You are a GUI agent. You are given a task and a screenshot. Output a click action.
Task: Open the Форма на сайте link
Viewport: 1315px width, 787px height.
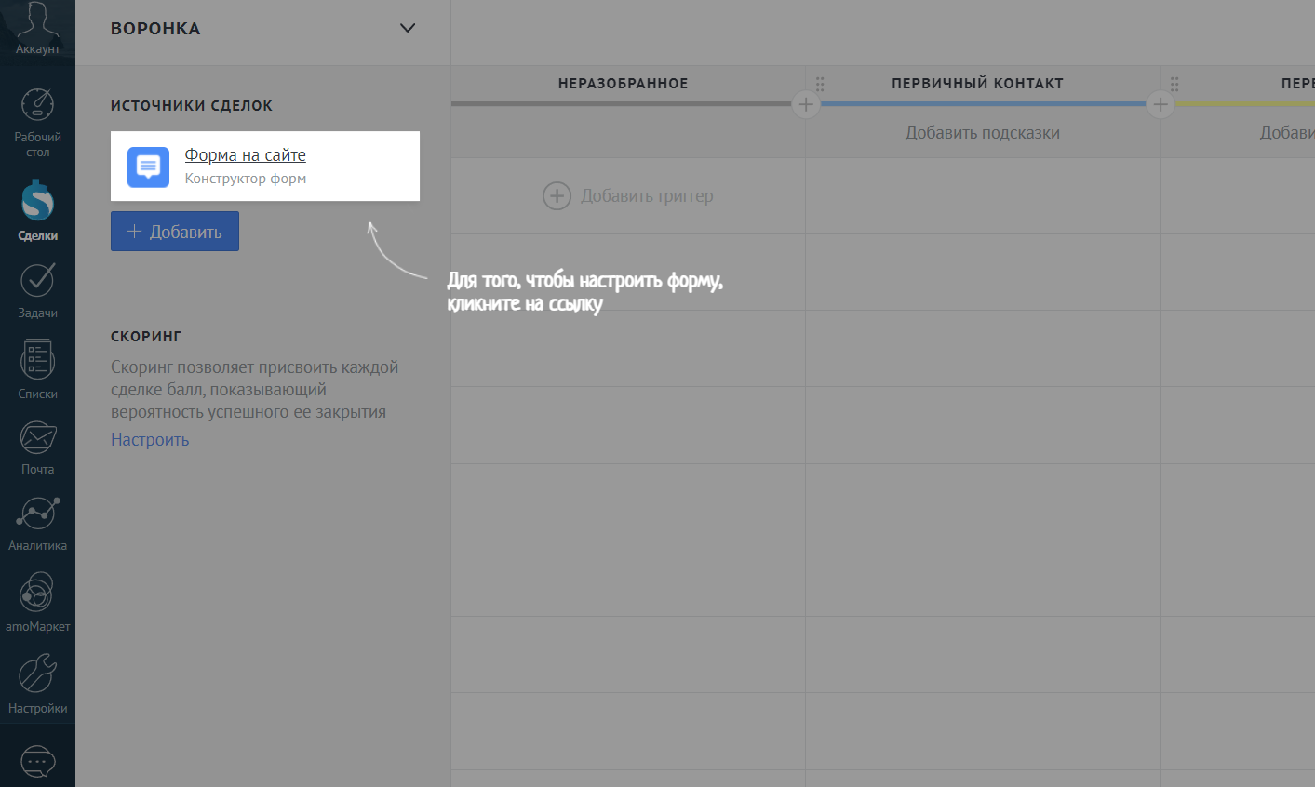tap(245, 155)
